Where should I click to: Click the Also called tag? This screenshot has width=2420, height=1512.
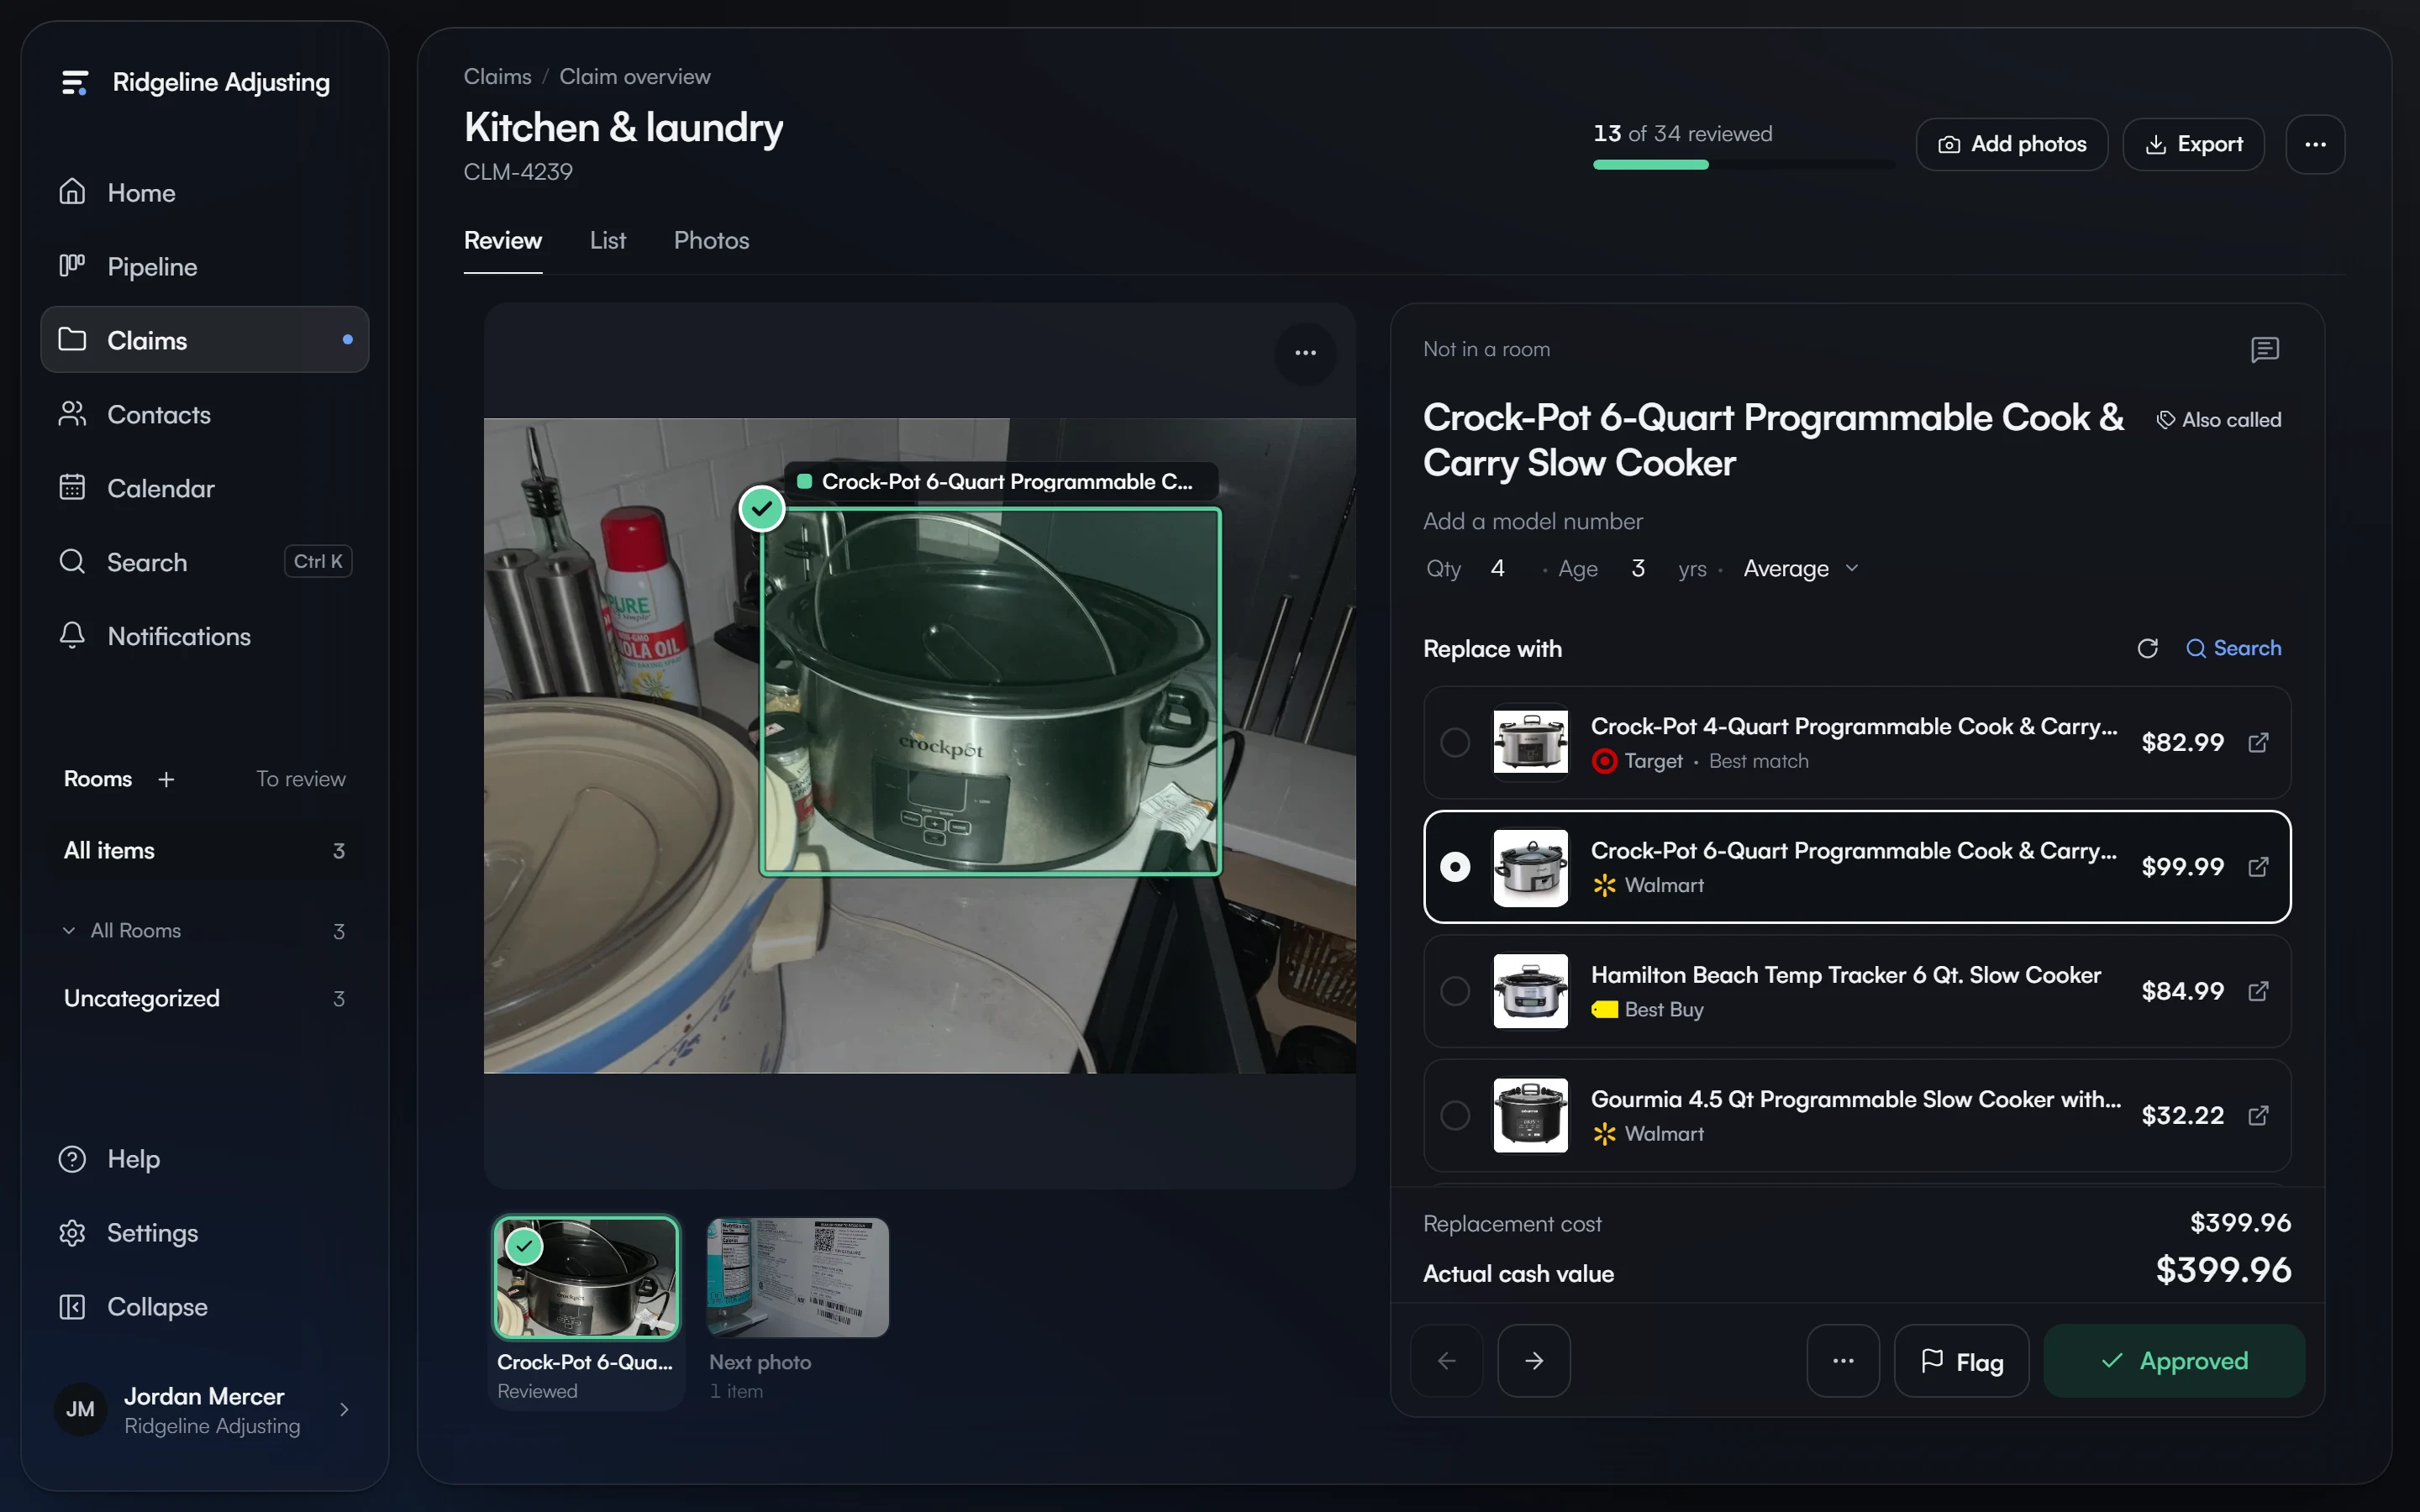coord(2219,420)
